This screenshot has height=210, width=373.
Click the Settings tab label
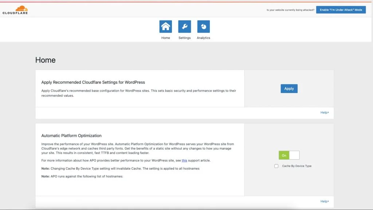pyautogui.click(x=185, y=38)
